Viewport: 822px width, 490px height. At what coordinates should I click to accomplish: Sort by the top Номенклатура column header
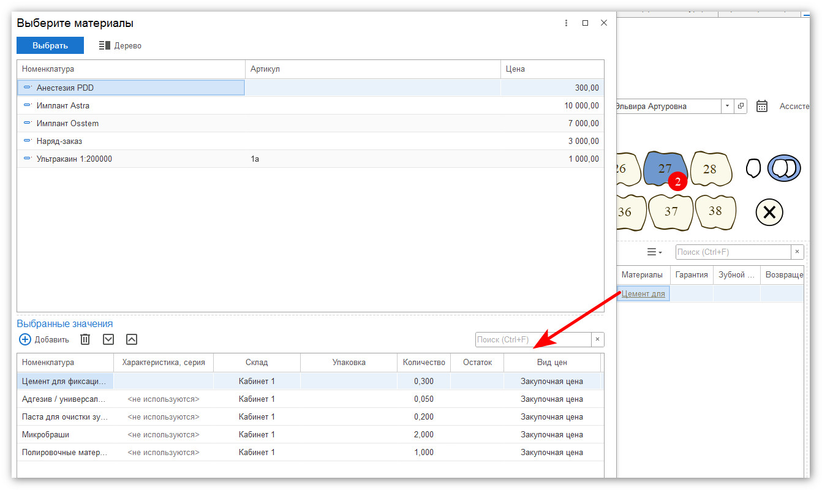point(131,69)
